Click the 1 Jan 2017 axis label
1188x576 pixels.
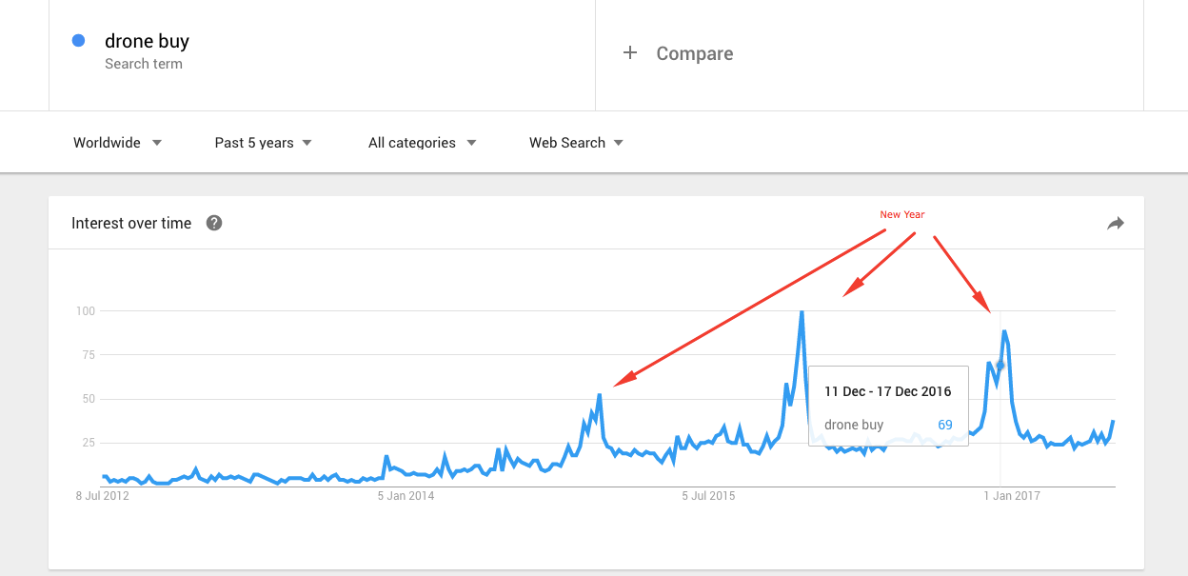pos(1011,496)
